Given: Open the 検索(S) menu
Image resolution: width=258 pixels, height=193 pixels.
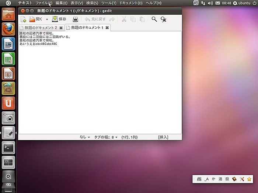Looking at the screenshot, I should point(92,3).
